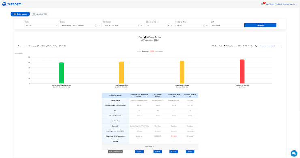The width and height of the screenshot is (300, 158).
Task: Click the calendar icon beside Updated at
Action: (x=224, y=46)
